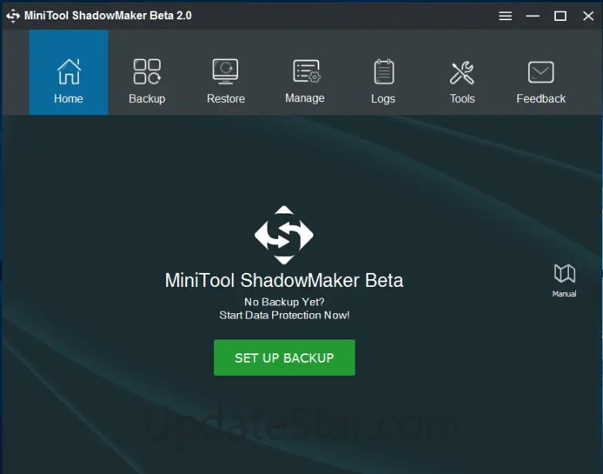Image resolution: width=603 pixels, height=474 pixels.
Task: Close the ShadowMaker window
Action: (588, 15)
